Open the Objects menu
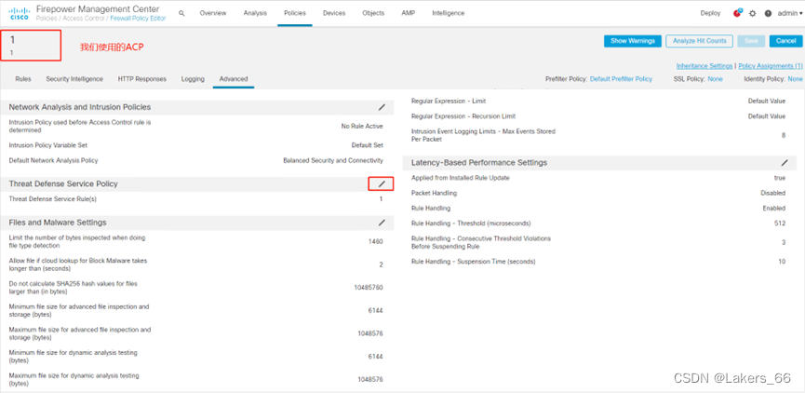This screenshot has width=805, height=393. point(373,13)
